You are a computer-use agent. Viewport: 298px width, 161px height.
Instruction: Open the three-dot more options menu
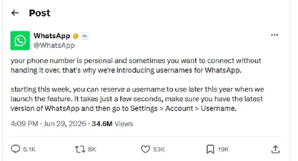pyautogui.click(x=275, y=35)
